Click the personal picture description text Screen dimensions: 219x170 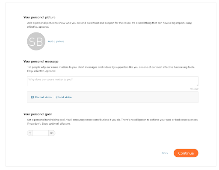tap(109, 25)
